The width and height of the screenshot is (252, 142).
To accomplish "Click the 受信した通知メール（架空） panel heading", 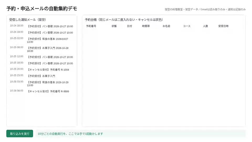I will (x=28, y=20).
